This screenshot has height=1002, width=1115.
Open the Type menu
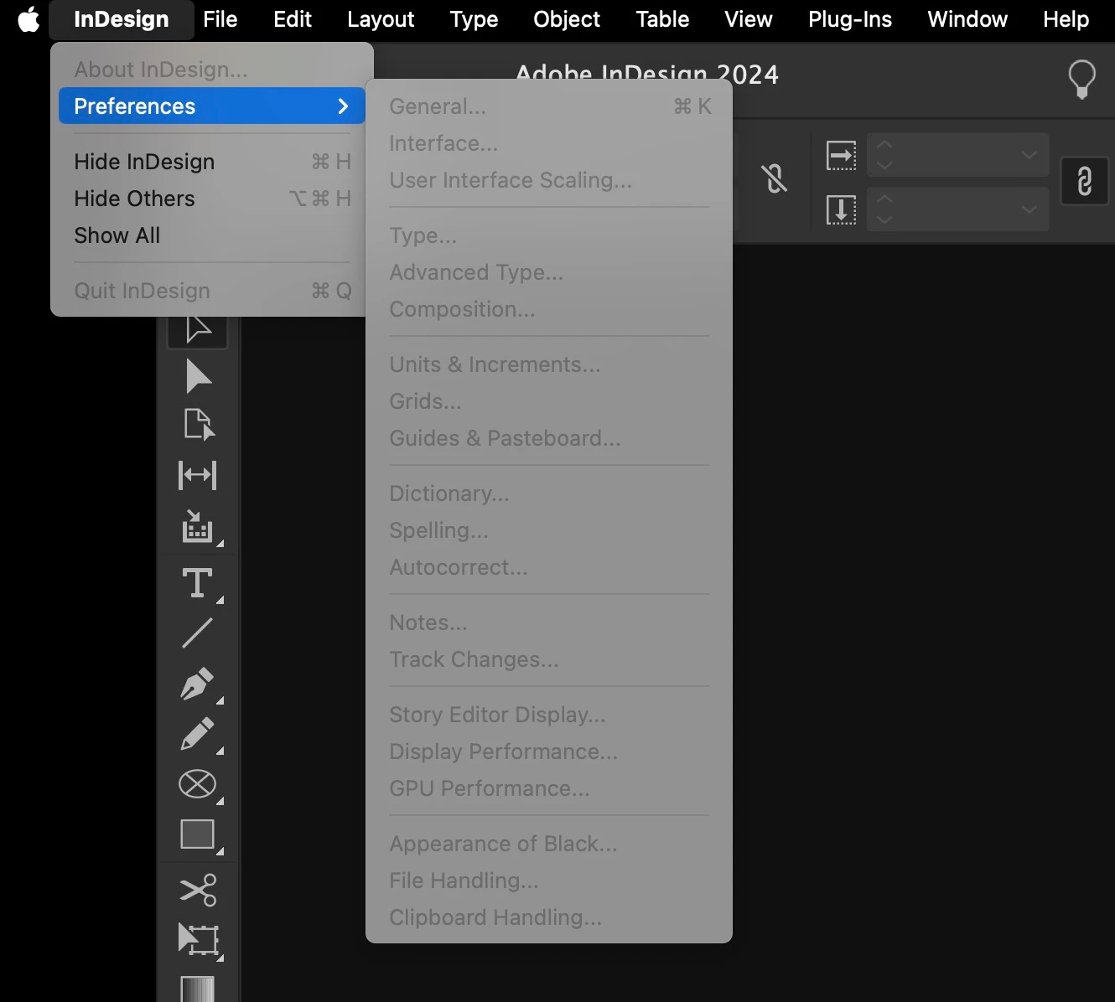point(474,19)
